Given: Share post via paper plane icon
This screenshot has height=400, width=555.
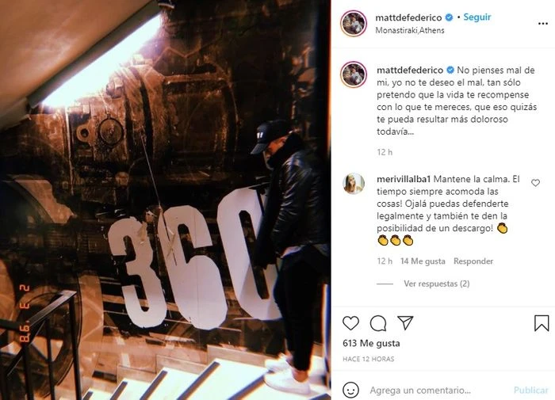Looking at the screenshot, I should point(405,322).
